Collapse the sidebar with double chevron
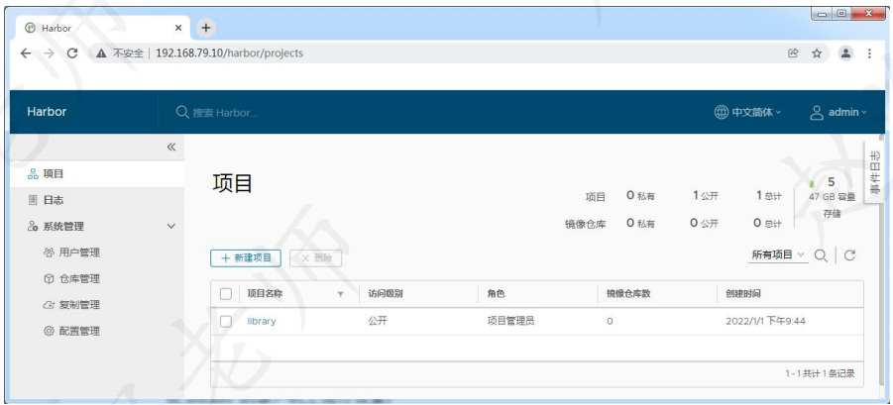 point(170,148)
